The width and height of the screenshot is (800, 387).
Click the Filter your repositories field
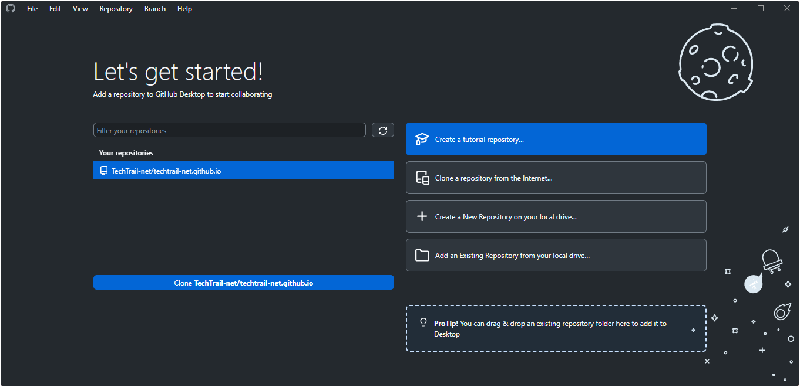pyautogui.click(x=230, y=130)
